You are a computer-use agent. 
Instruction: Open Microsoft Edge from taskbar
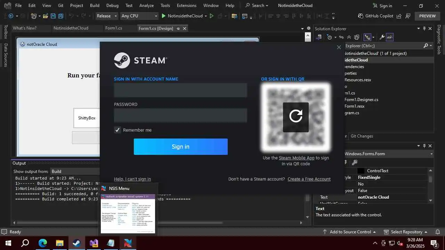point(43,243)
